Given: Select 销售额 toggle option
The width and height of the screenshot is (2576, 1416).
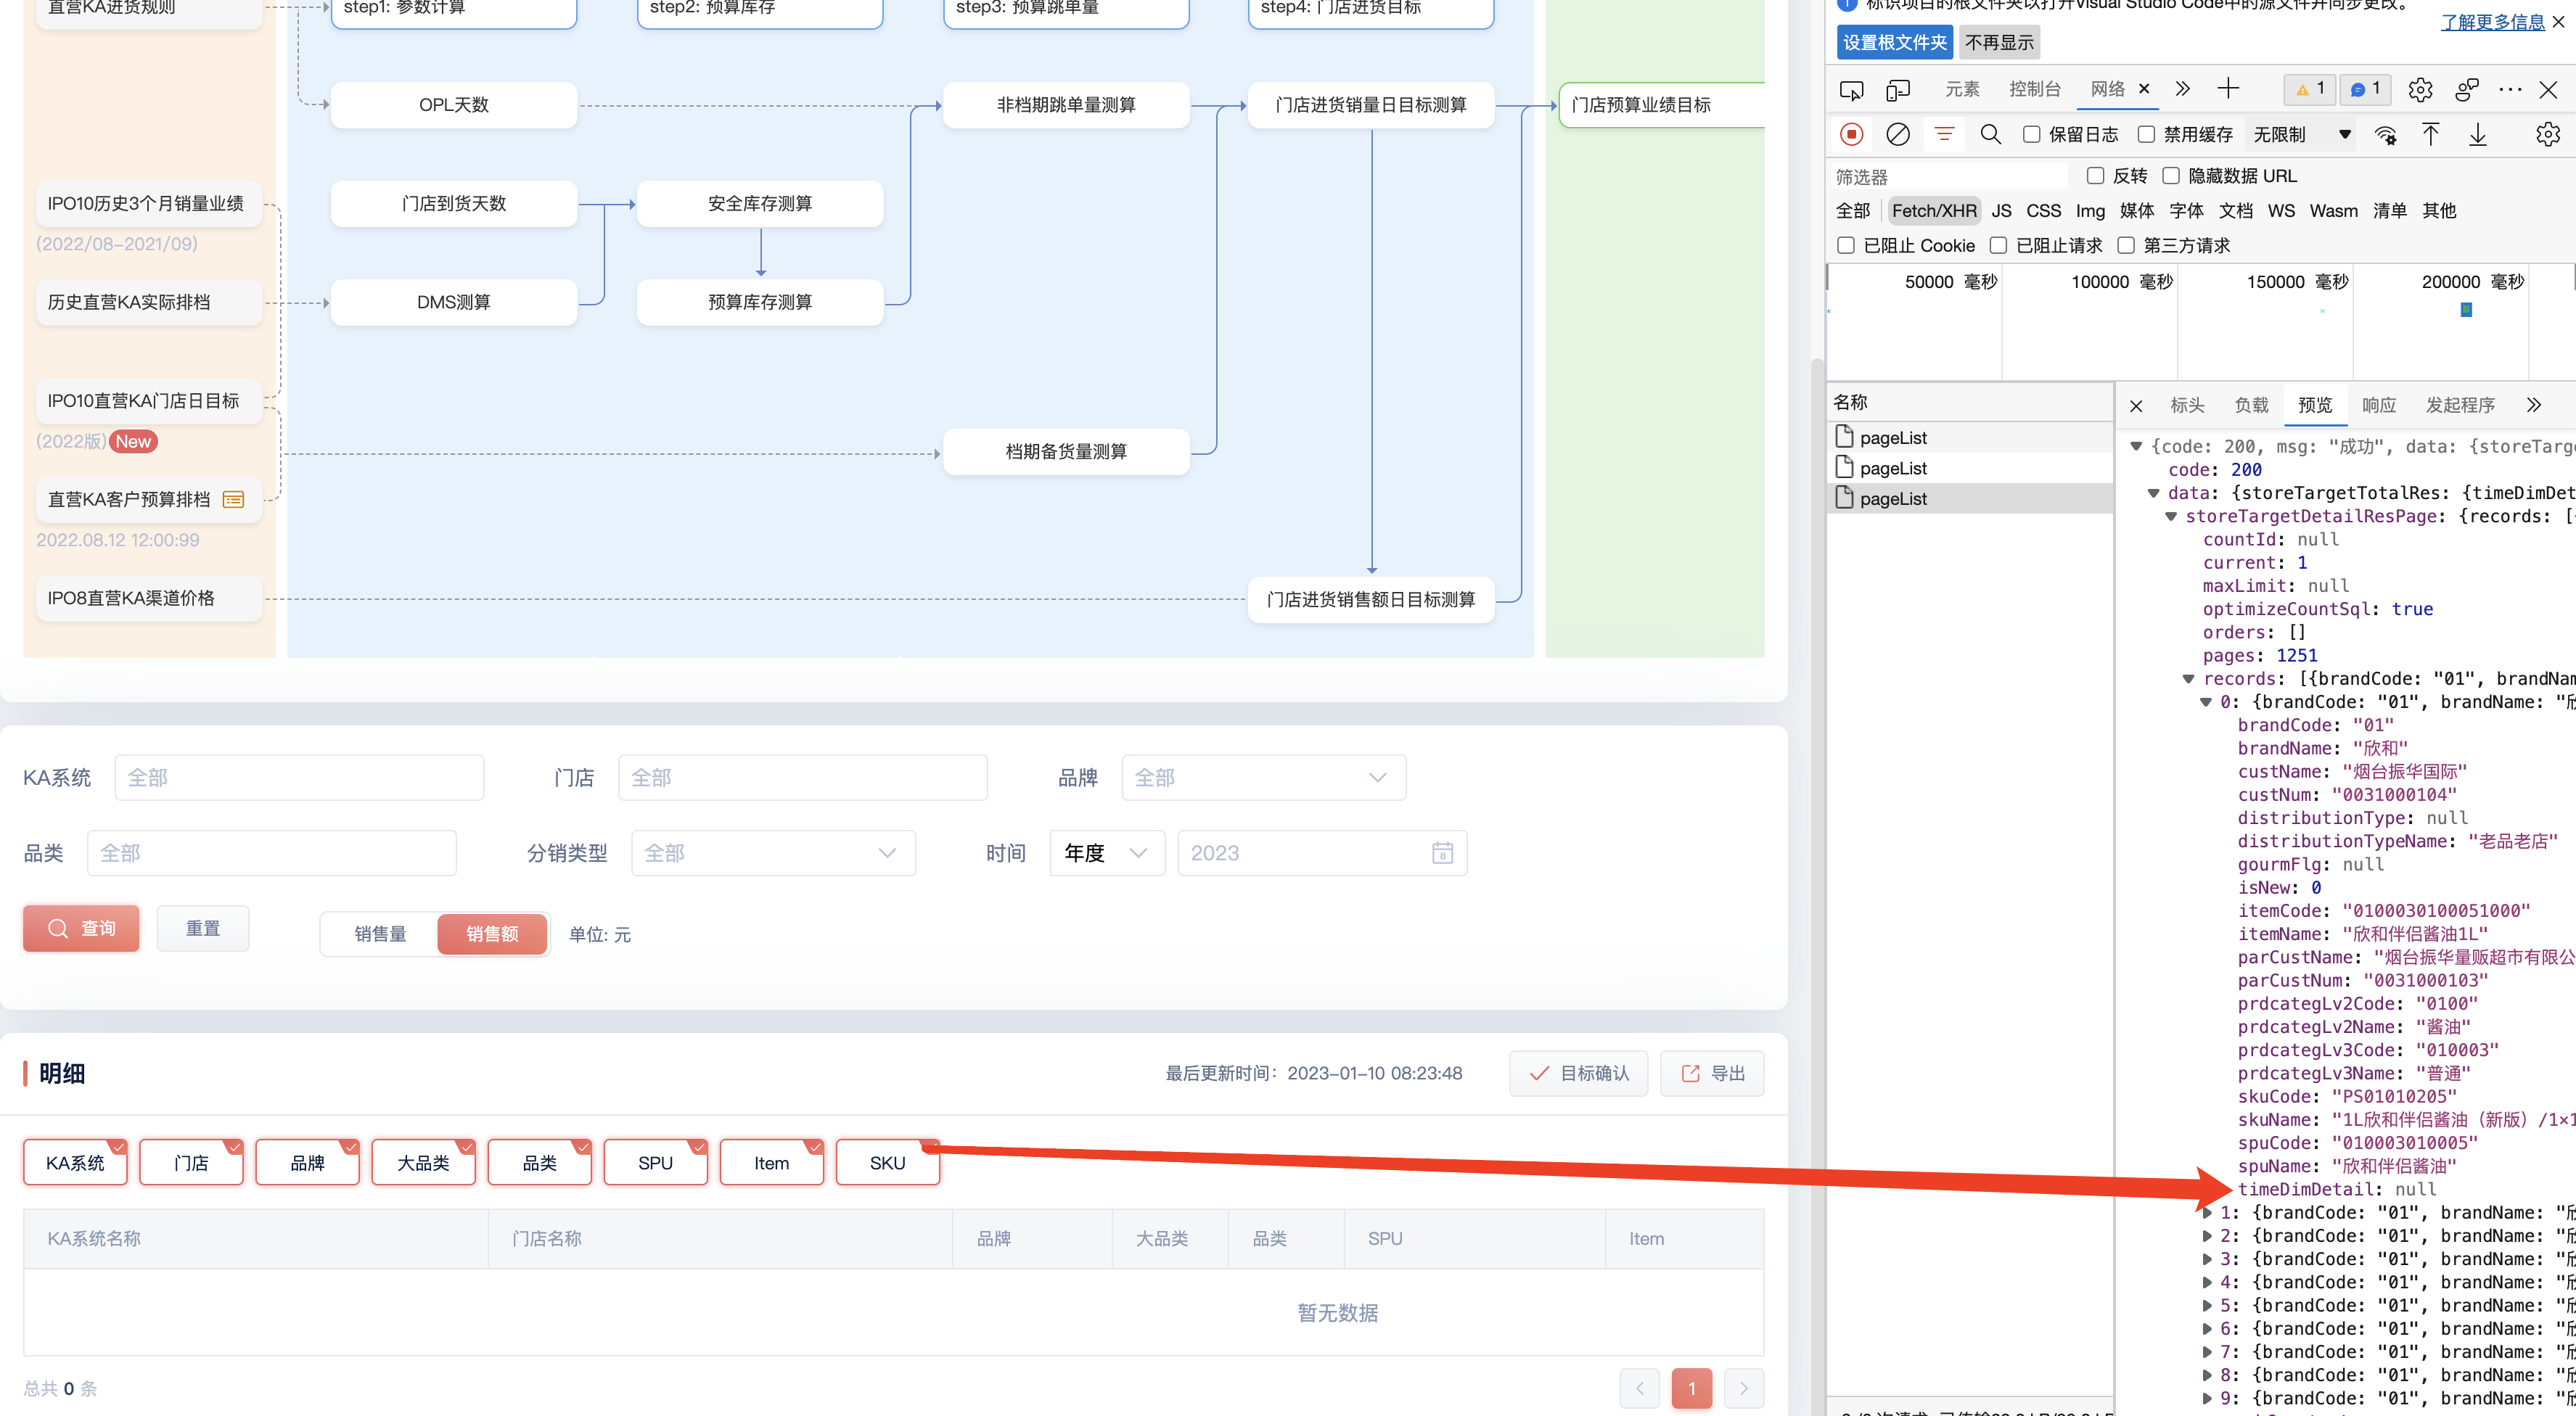Looking at the screenshot, I should [492, 934].
